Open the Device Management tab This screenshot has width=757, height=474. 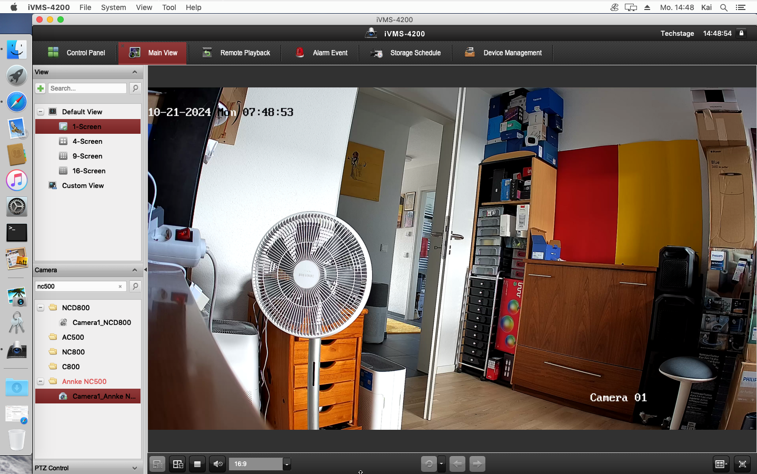(503, 53)
